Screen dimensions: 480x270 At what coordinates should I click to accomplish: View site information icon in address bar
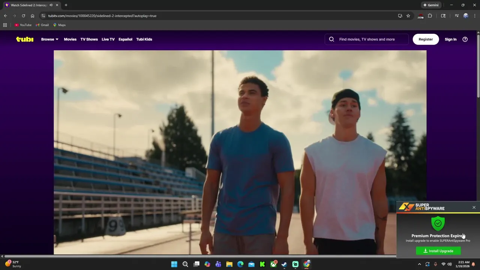43,16
